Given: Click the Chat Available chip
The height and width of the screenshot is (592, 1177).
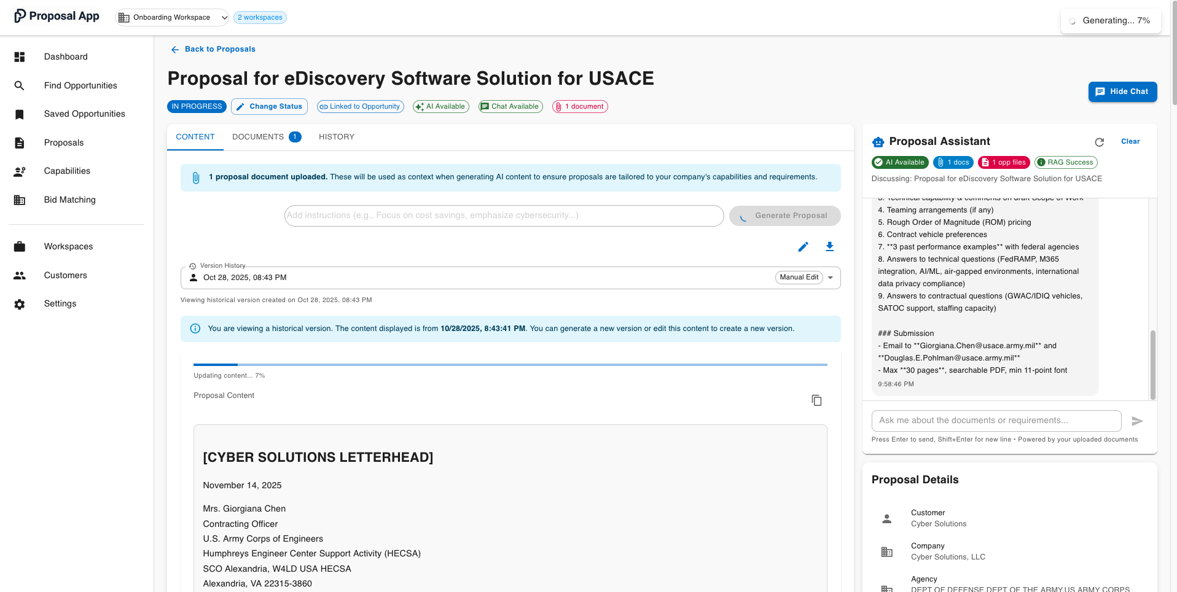Looking at the screenshot, I should 510,107.
